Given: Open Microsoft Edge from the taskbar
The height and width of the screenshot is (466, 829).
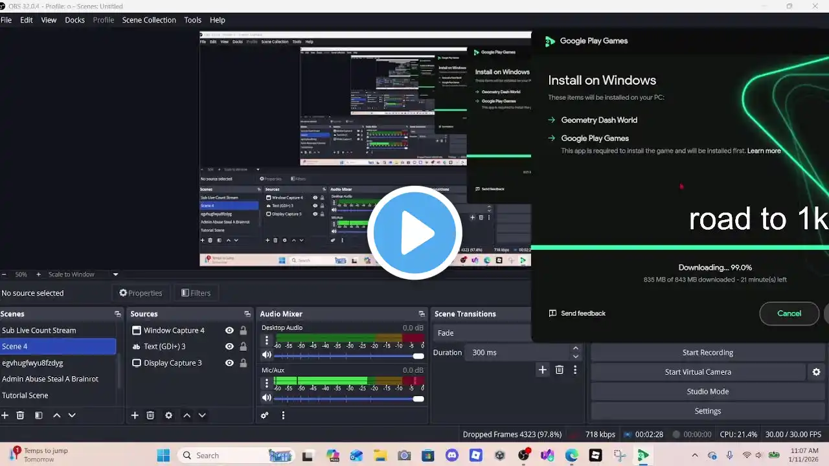Looking at the screenshot, I should [571, 456].
